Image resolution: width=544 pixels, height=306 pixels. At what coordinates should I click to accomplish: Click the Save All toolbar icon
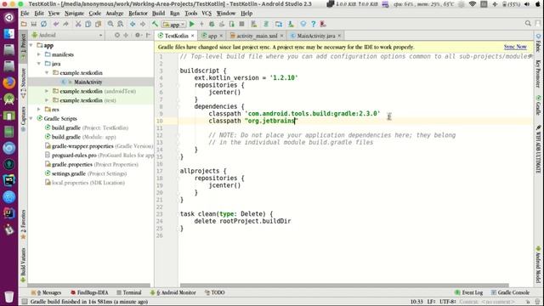[34, 24]
